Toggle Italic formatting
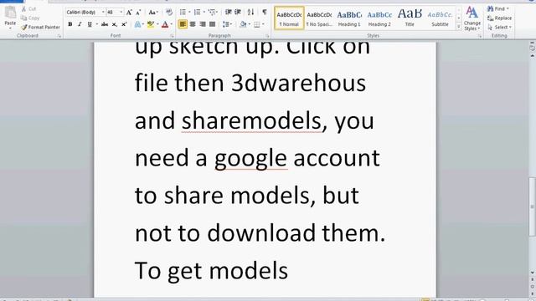The image size is (536, 301). 80,24
